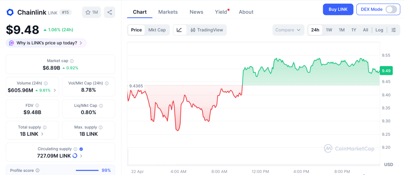Switch to the Markets tab
This screenshot has height=175, width=405.
168,12
